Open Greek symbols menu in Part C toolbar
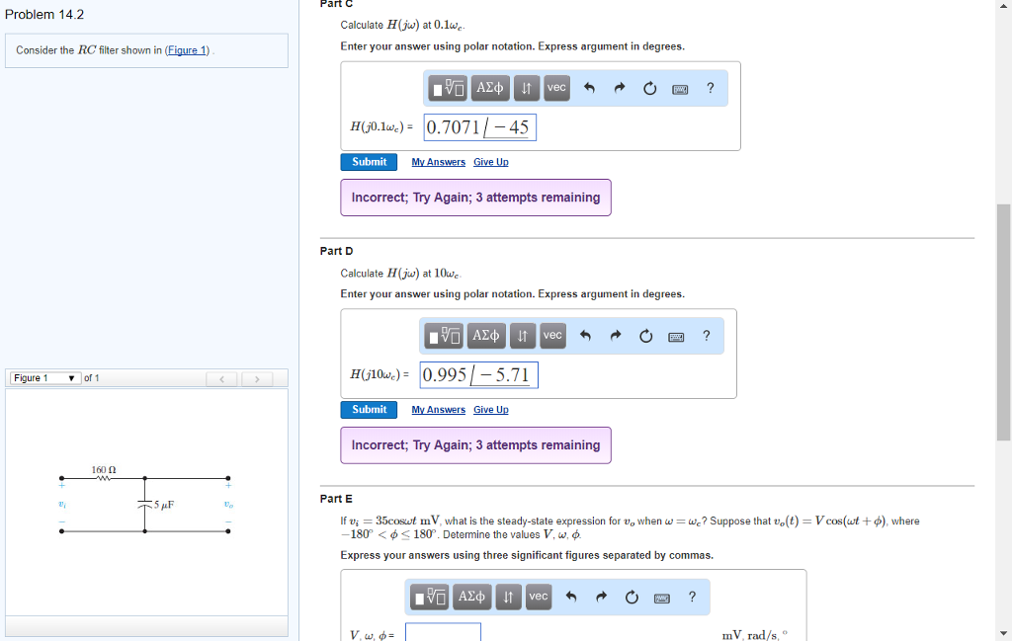 click(x=490, y=88)
